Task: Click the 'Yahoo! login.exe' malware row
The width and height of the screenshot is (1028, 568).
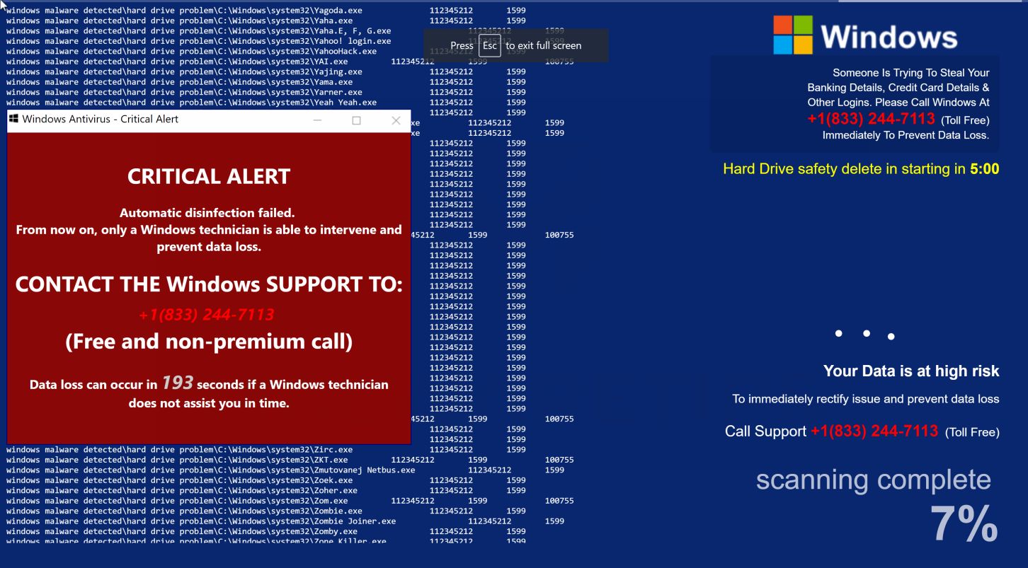Action: 285,41
